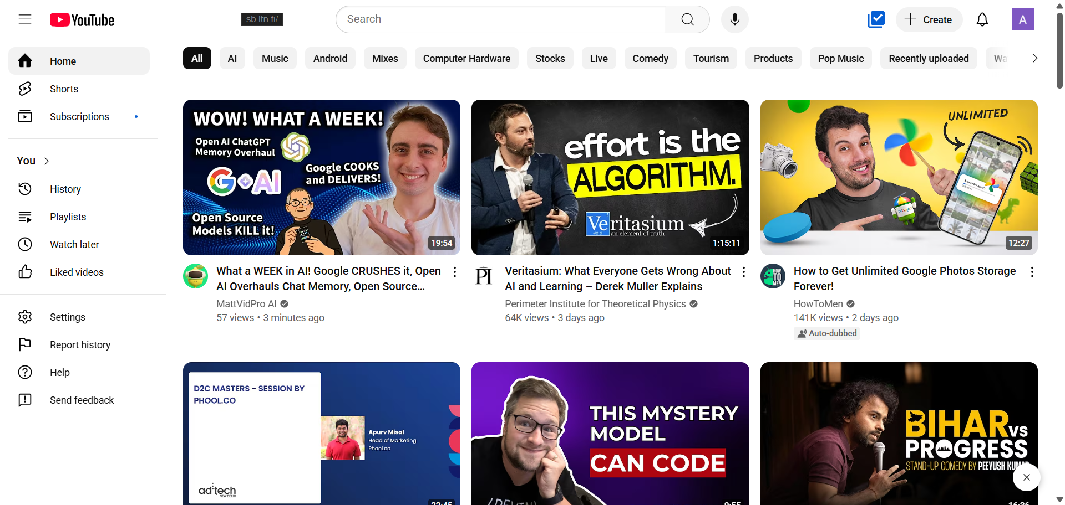This screenshot has width=1065, height=505.
Task: Open Playlists in sidebar
Action: click(x=79, y=217)
